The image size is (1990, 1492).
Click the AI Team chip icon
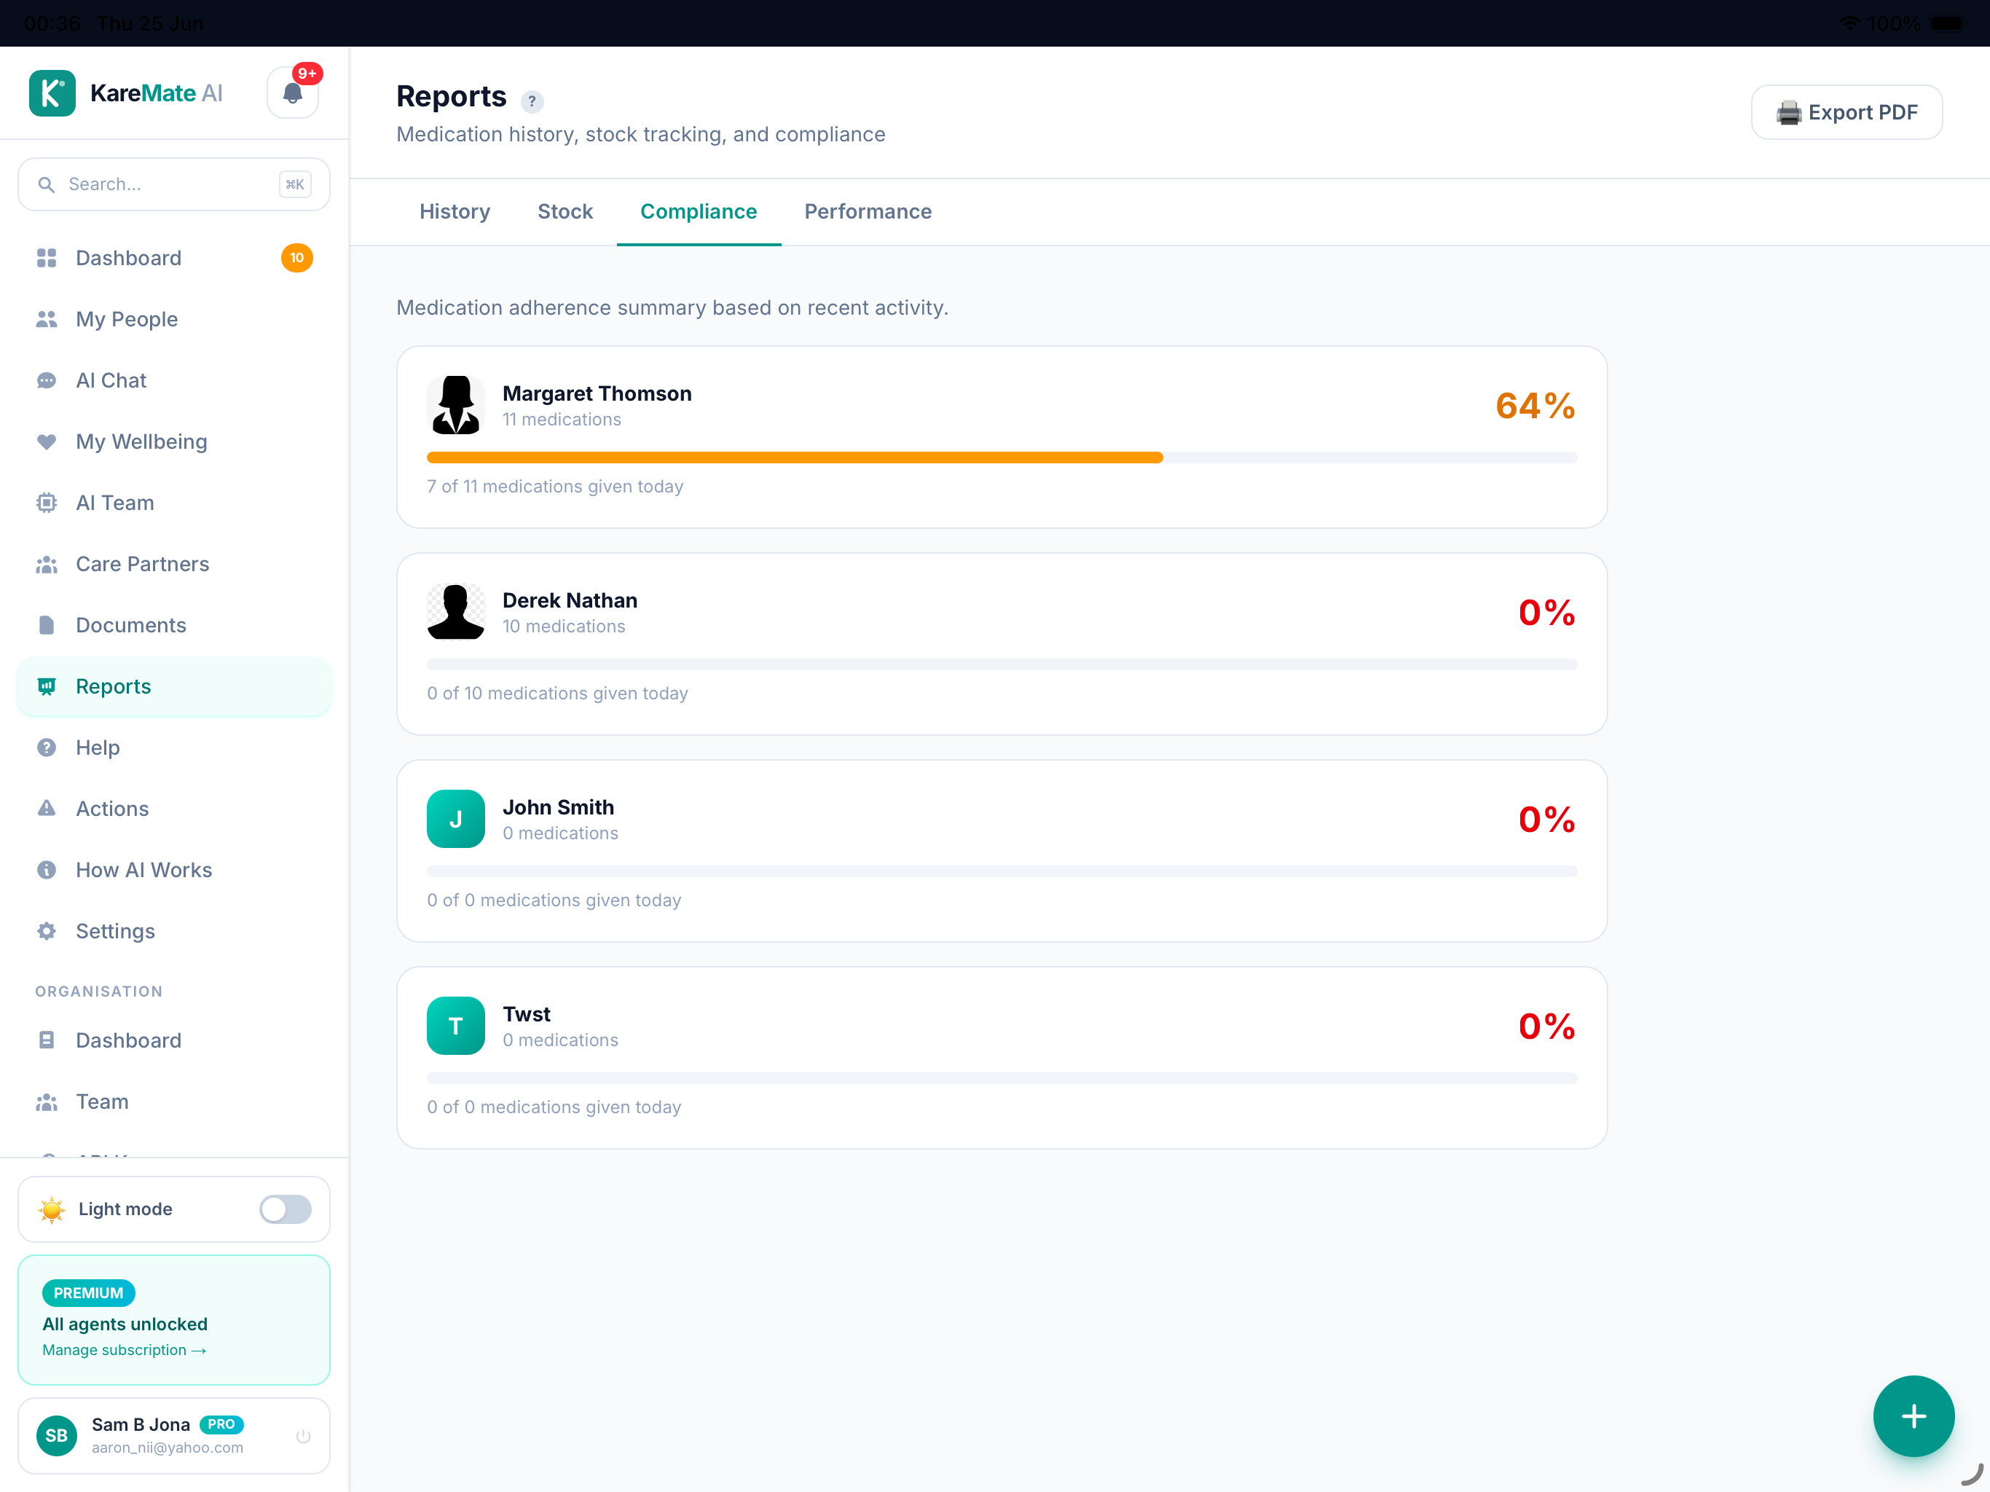click(x=47, y=503)
